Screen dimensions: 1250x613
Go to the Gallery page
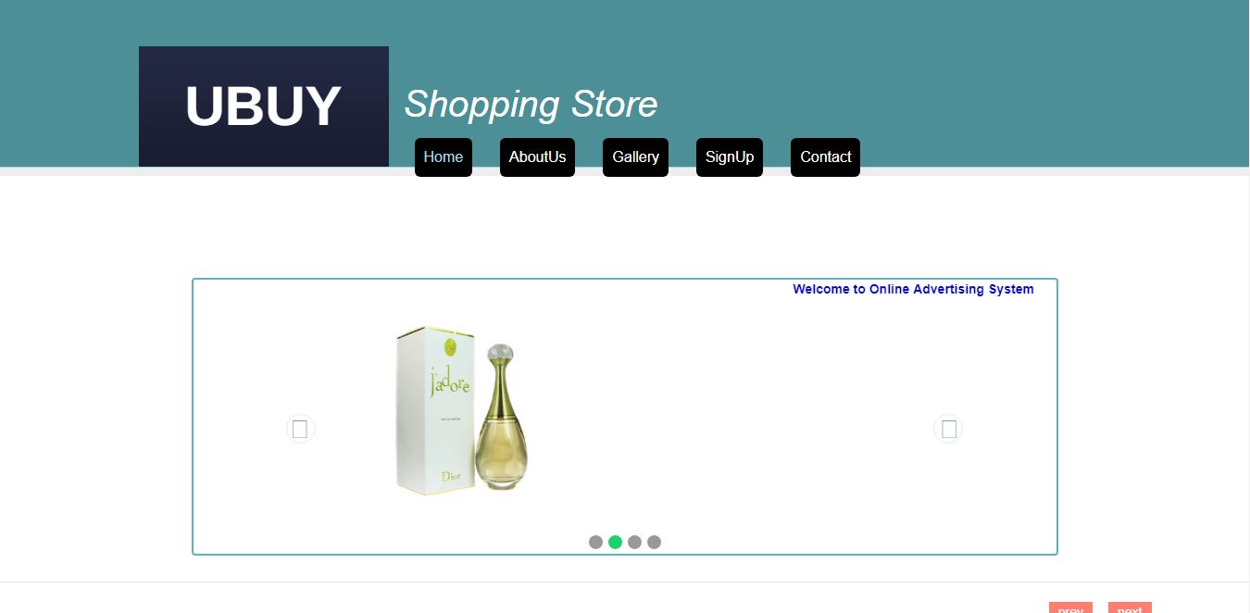coord(635,157)
